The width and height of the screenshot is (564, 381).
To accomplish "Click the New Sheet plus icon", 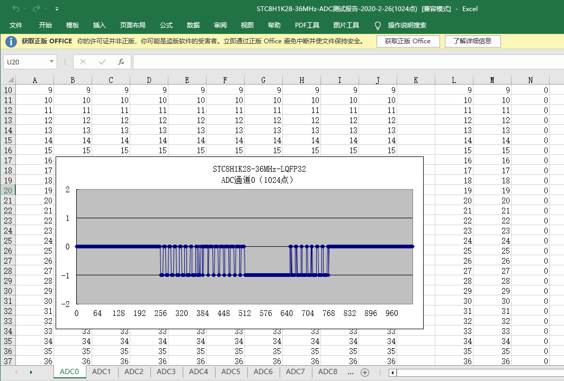I will [x=365, y=373].
